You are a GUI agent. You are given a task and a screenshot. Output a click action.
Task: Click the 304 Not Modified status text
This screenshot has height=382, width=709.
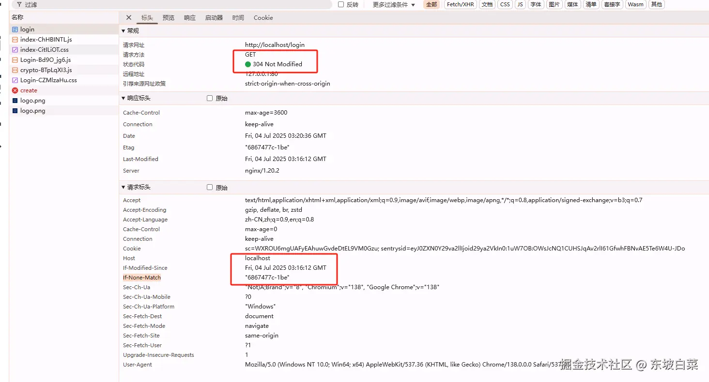click(x=277, y=64)
